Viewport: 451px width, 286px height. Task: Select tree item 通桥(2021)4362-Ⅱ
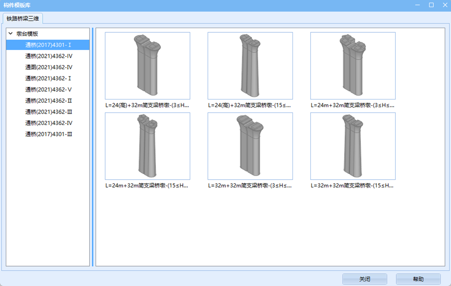click(48, 101)
